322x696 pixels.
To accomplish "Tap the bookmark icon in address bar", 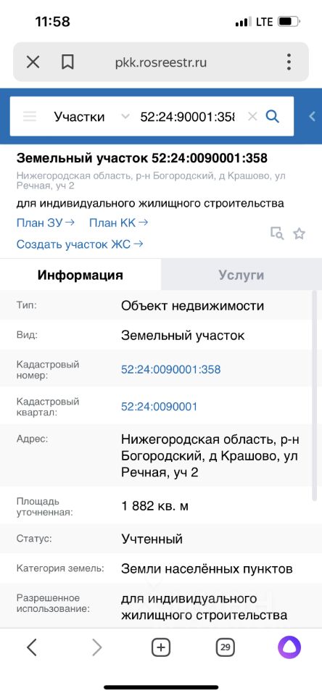I will coord(67,62).
